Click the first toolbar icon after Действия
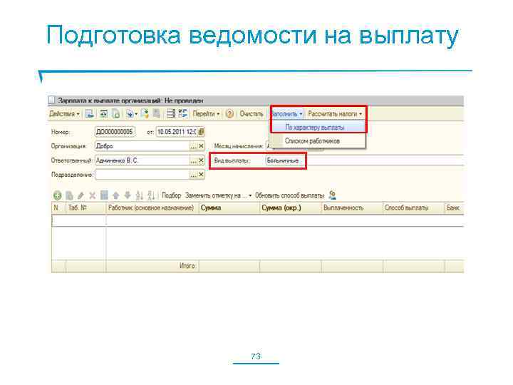 coord(89,113)
